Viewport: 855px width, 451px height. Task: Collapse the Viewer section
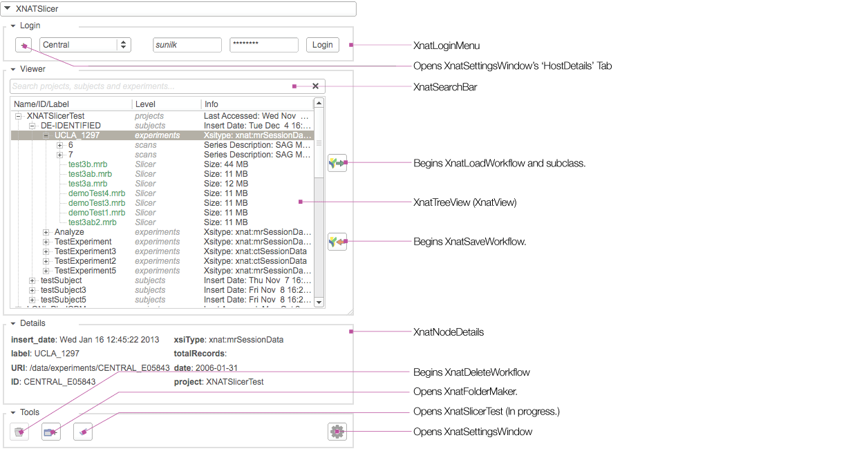pos(13,69)
